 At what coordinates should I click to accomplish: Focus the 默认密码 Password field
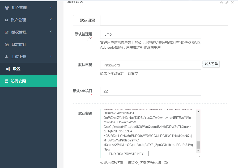[150, 65]
